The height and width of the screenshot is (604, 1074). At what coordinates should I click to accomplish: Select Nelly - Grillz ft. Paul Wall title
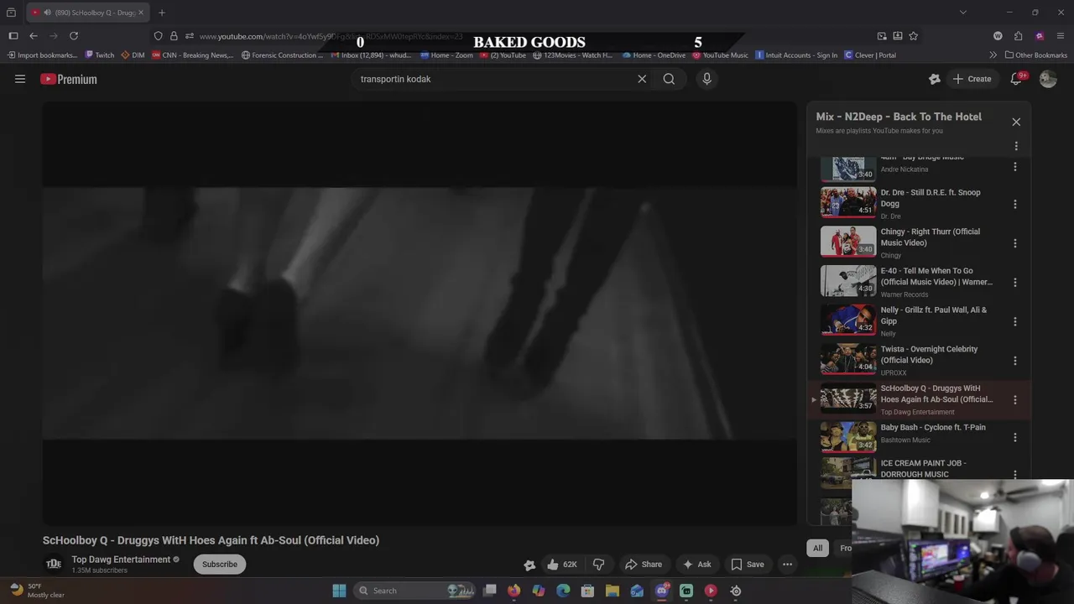[933, 315]
